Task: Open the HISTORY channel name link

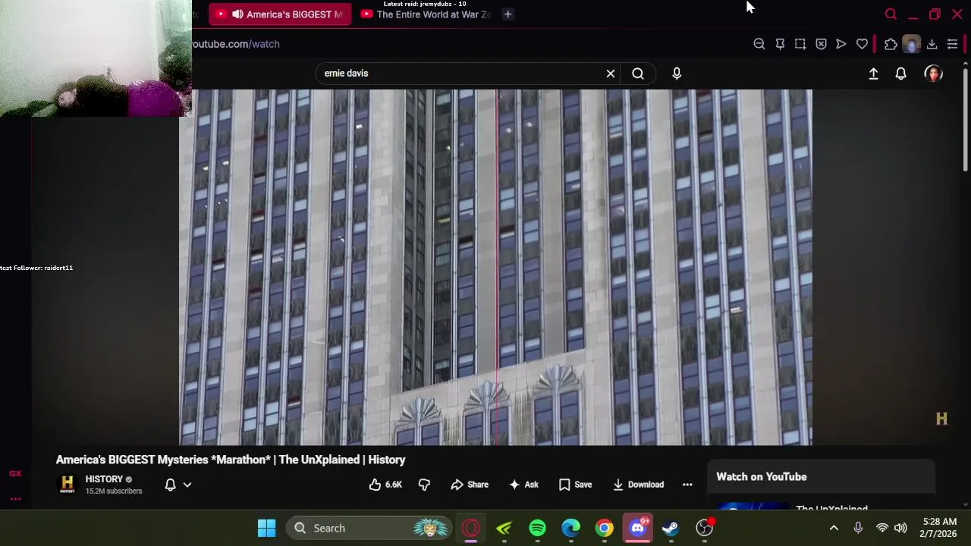Action: coord(104,479)
